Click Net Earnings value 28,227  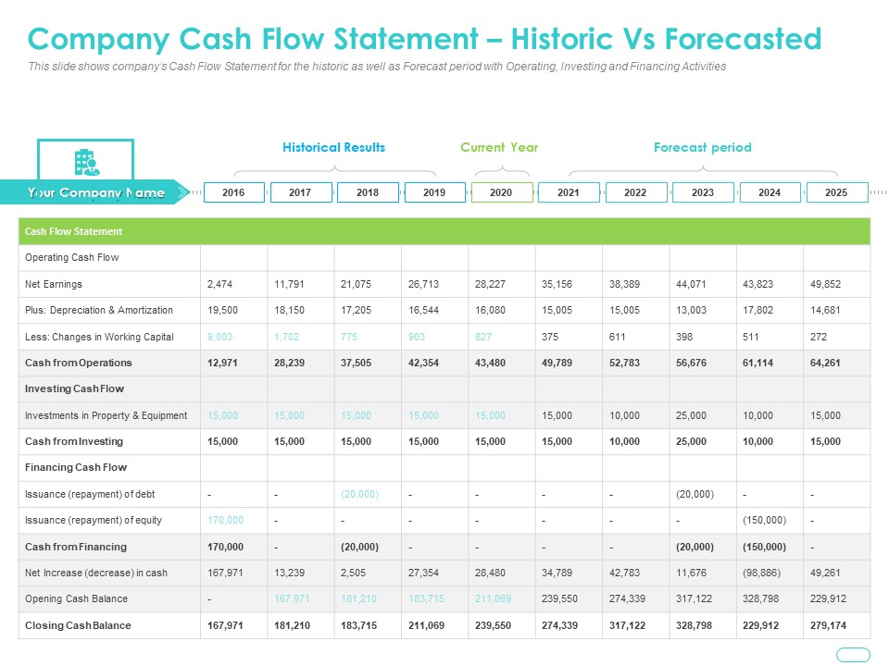(491, 284)
